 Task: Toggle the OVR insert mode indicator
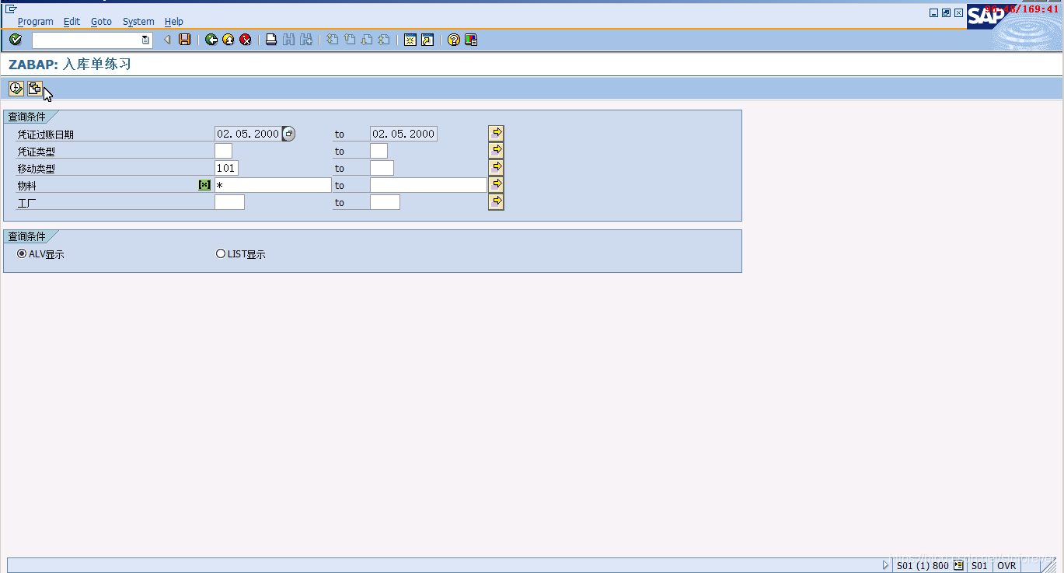point(1006,565)
